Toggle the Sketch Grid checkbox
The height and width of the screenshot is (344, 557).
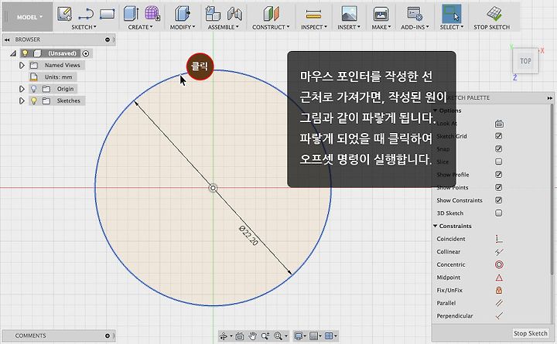pyautogui.click(x=499, y=136)
